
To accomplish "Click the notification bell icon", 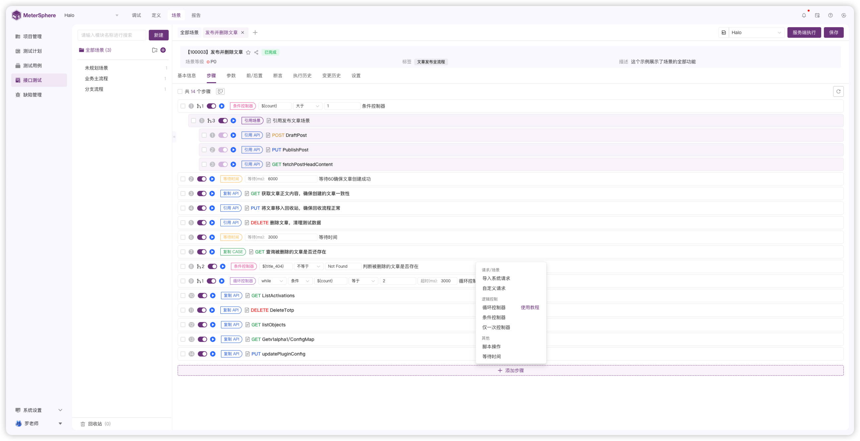I will (x=804, y=15).
